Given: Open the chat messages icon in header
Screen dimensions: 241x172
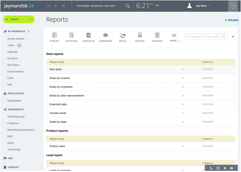Looking at the screenshot, I should tap(49, 6).
